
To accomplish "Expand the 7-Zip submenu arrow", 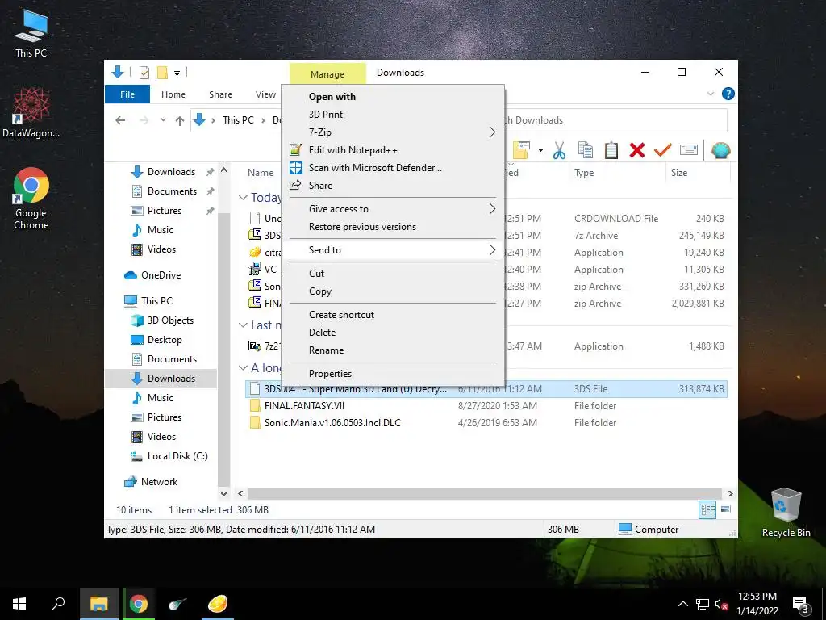I will (492, 132).
